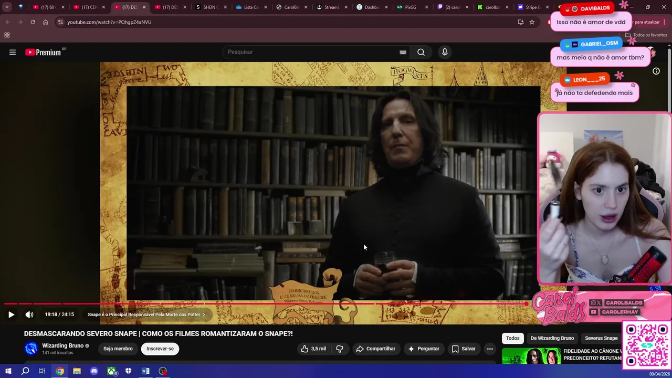Click the search magnifier button
672x378 pixels.
(421, 52)
